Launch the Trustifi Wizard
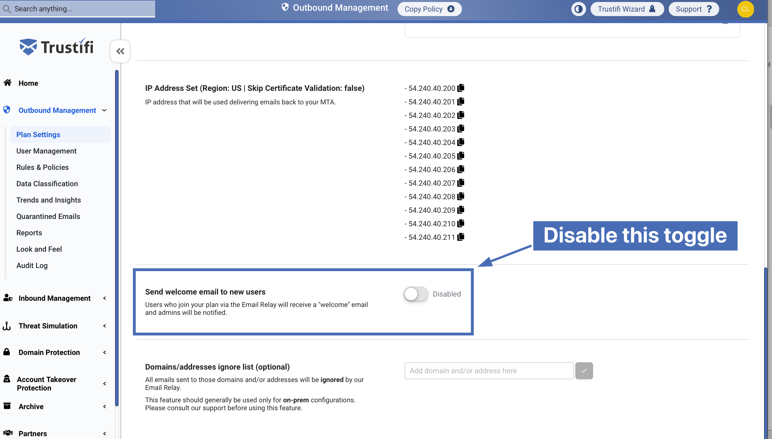 coord(627,9)
